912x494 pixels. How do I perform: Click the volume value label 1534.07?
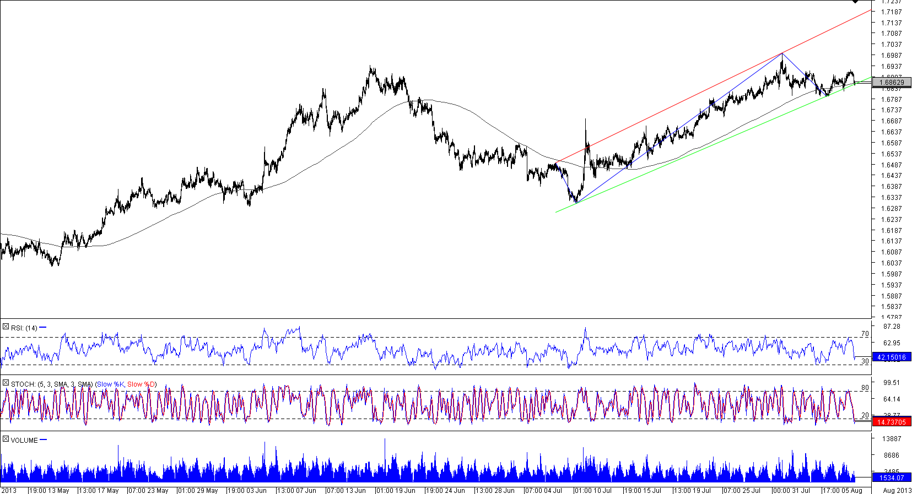pos(892,477)
